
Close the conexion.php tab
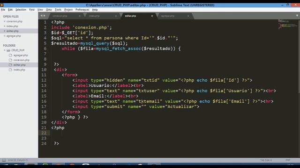point(80,16)
